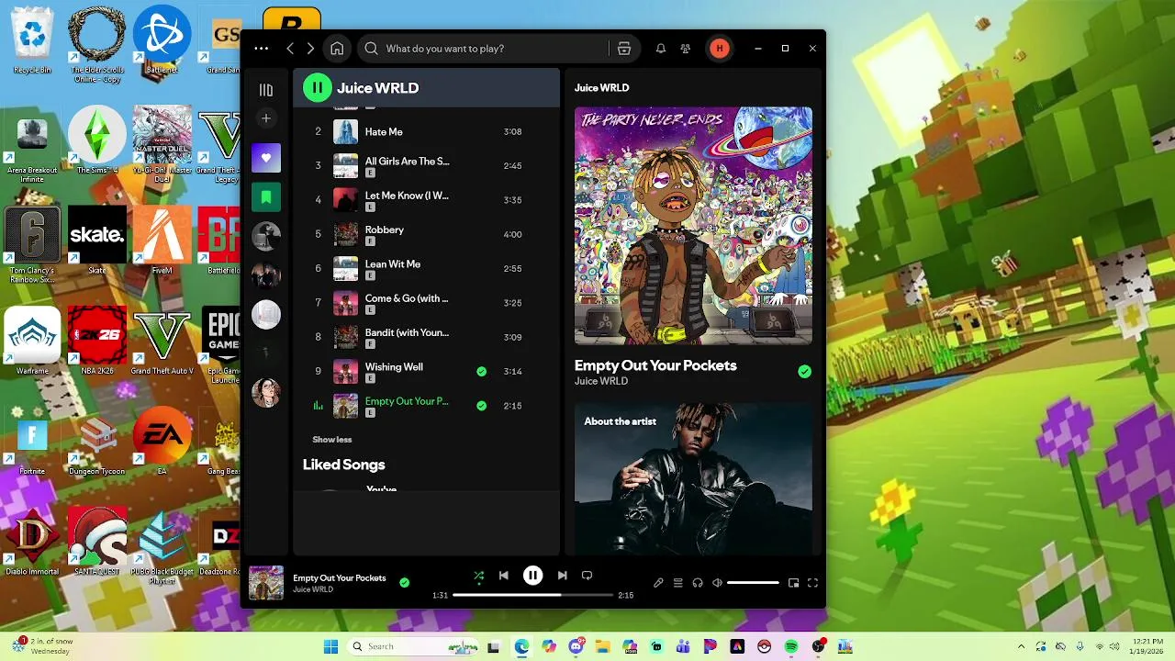Toggle repeat mode
The width and height of the screenshot is (1175, 661).
click(x=587, y=576)
